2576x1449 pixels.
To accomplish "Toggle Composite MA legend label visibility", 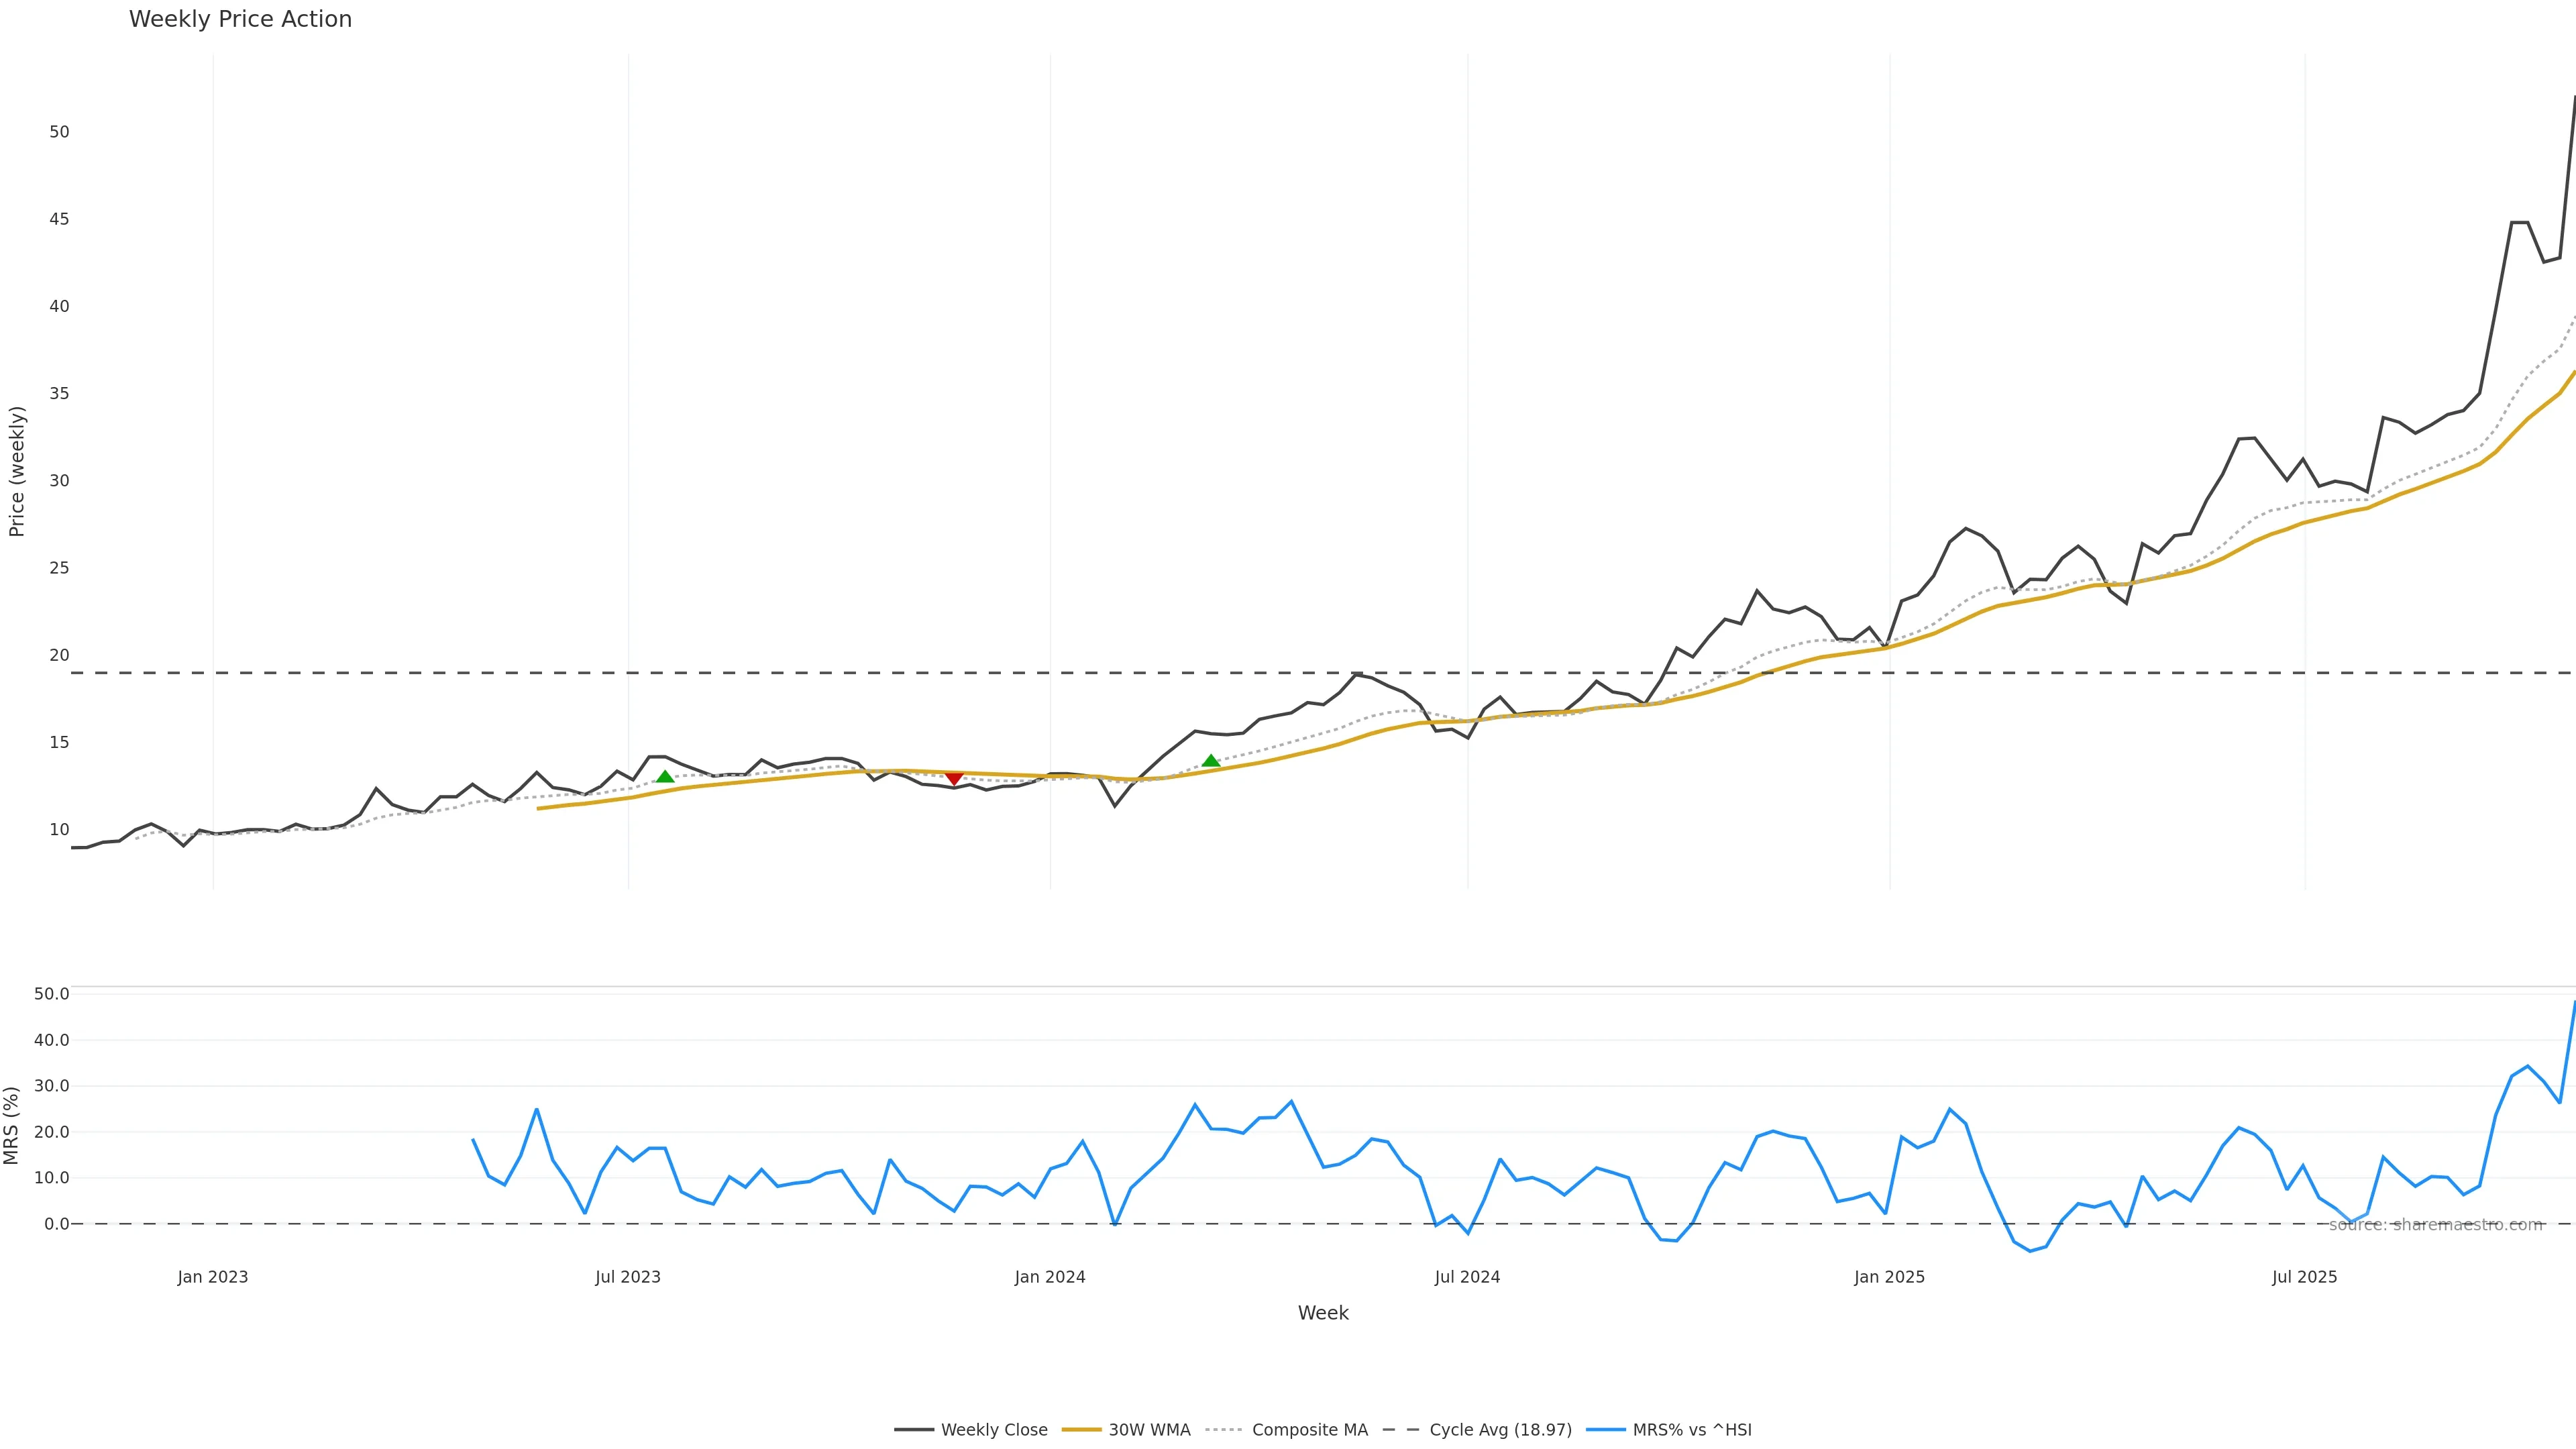I will tap(1309, 1430).
